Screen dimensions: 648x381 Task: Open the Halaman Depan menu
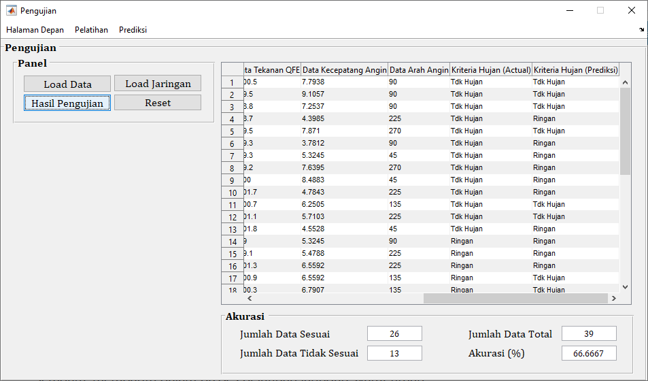[x=35, y=30]
